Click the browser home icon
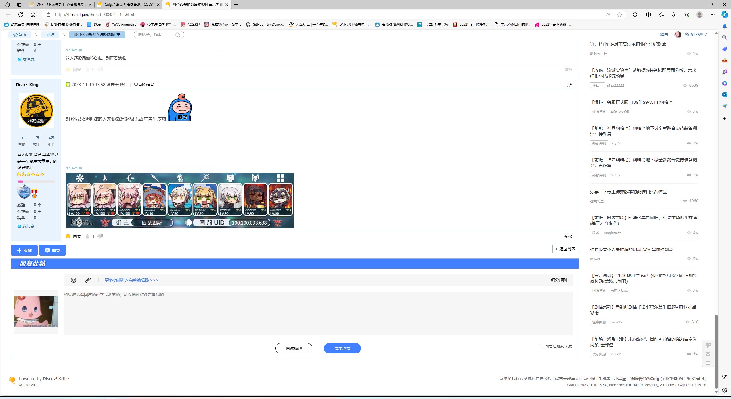Viewport: 731px width, 399px height. click(x=33, y=15)
